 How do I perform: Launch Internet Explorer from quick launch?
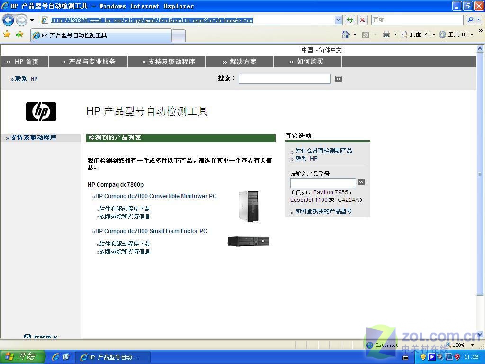(55, 357)
